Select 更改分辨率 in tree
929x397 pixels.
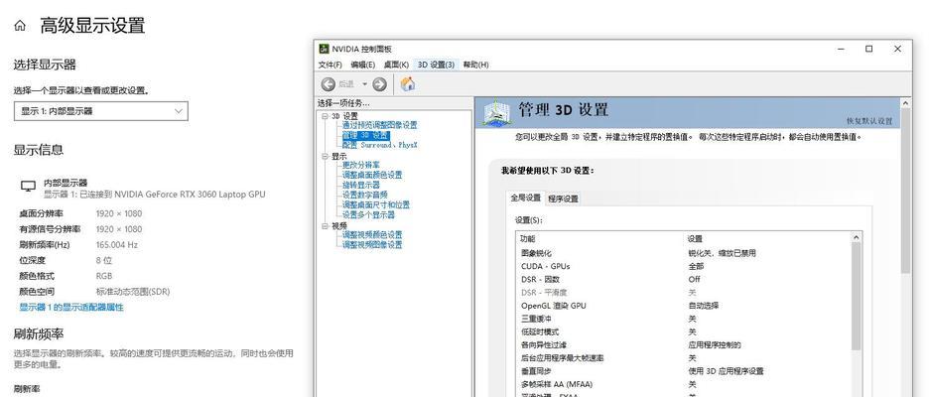pyautogui.click(x=361, y=165)
